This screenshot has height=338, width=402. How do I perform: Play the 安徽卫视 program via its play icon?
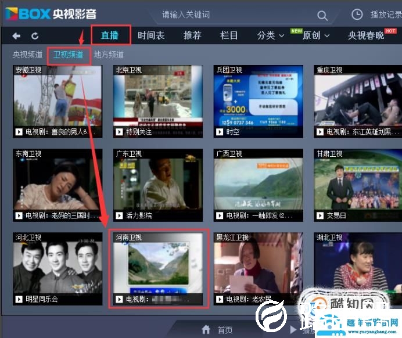point(19,132)
